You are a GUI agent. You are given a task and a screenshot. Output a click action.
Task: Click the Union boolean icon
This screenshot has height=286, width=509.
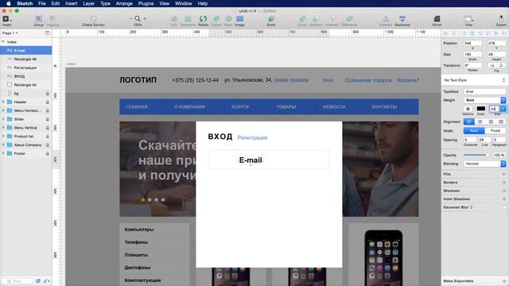[302, 19]
